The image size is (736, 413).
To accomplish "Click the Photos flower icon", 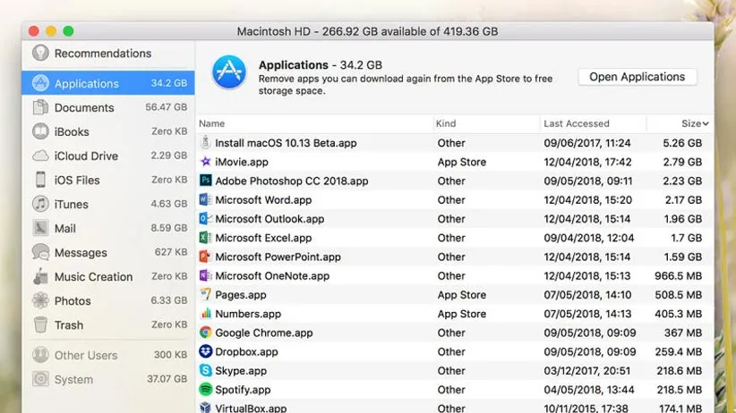I will click(40, 300).
